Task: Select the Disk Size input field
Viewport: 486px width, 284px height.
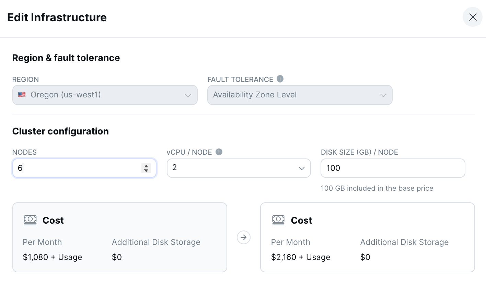Action: [x=393, y=168]
